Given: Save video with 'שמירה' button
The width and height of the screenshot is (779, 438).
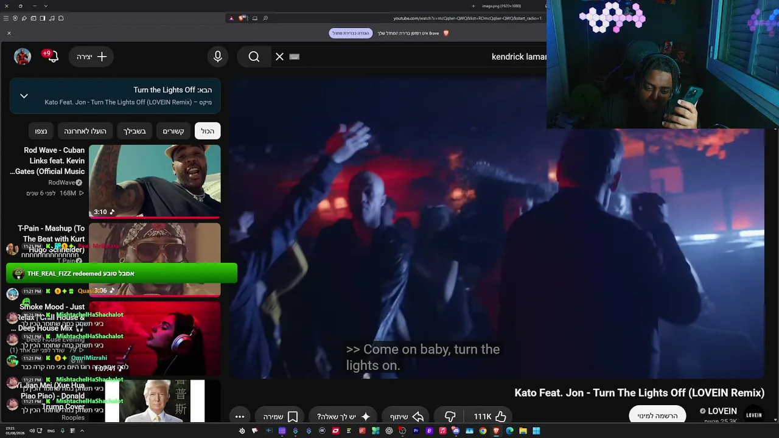Looking at the screenshot, I should click(281, 417).
